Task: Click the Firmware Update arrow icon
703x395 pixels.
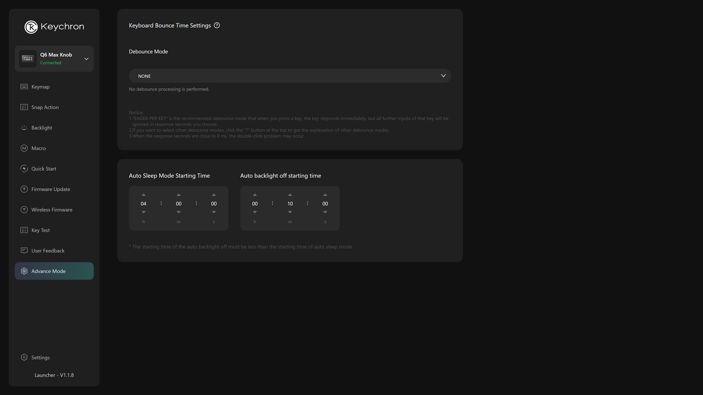Action: 24,189
